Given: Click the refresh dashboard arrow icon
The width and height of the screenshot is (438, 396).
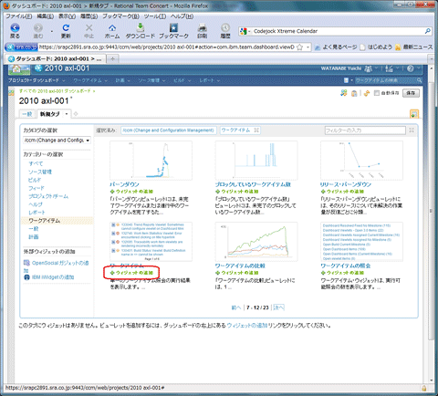Looking at the screenshot, I should [x=367, y=93].
